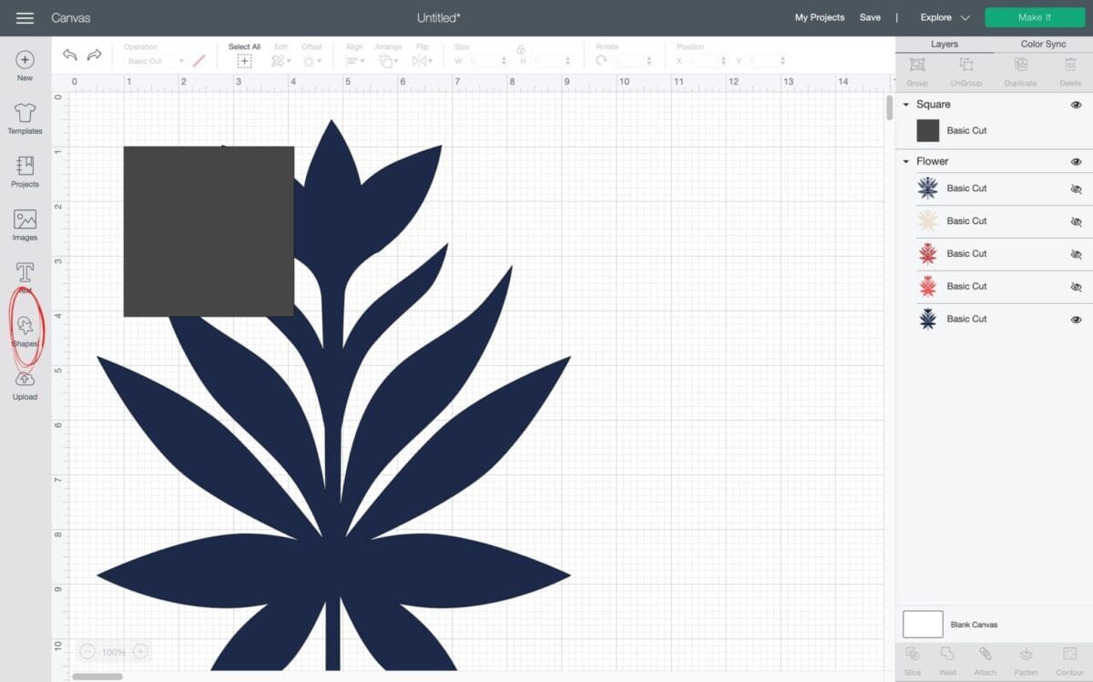The width and height of the screenshot is (1093, 682).
Task: Click the width W size field
Action: coord(487,61)
